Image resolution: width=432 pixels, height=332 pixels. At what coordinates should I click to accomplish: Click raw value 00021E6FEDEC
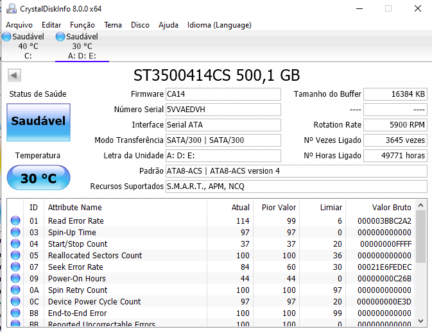click(384, 267)
